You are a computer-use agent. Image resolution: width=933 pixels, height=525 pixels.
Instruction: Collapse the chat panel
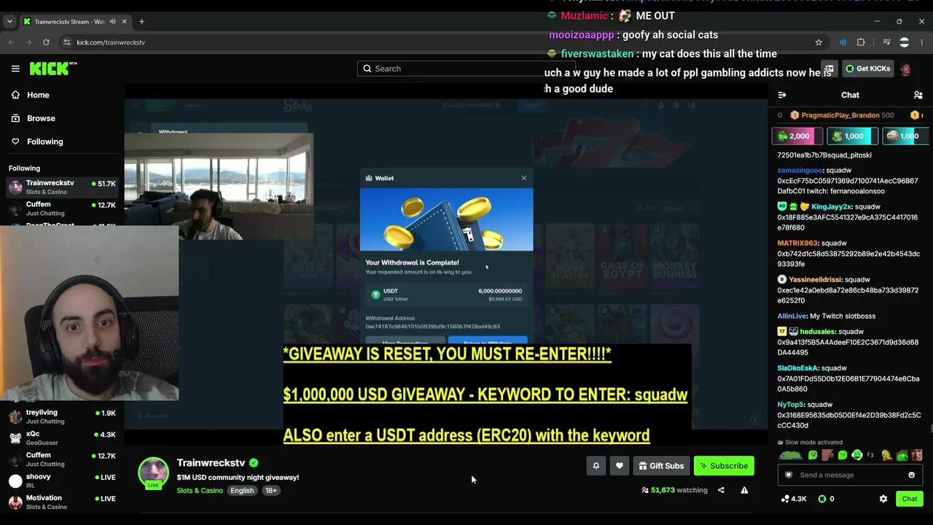(x=782, y=95)
